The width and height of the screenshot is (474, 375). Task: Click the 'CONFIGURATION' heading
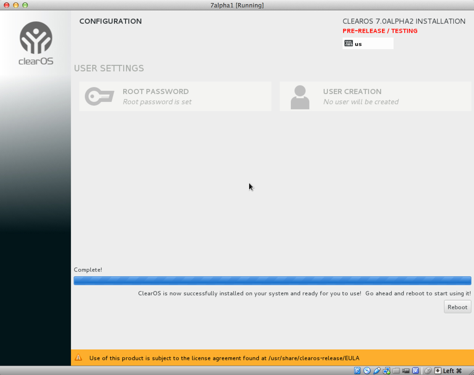tap(111, 21)
